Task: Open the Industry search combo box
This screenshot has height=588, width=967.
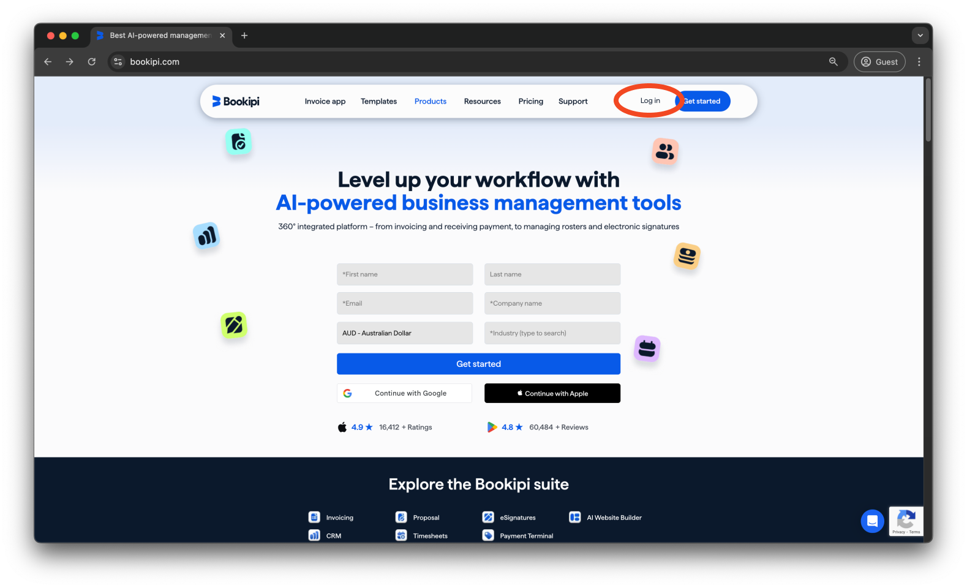Action: [x=552, y=333]
